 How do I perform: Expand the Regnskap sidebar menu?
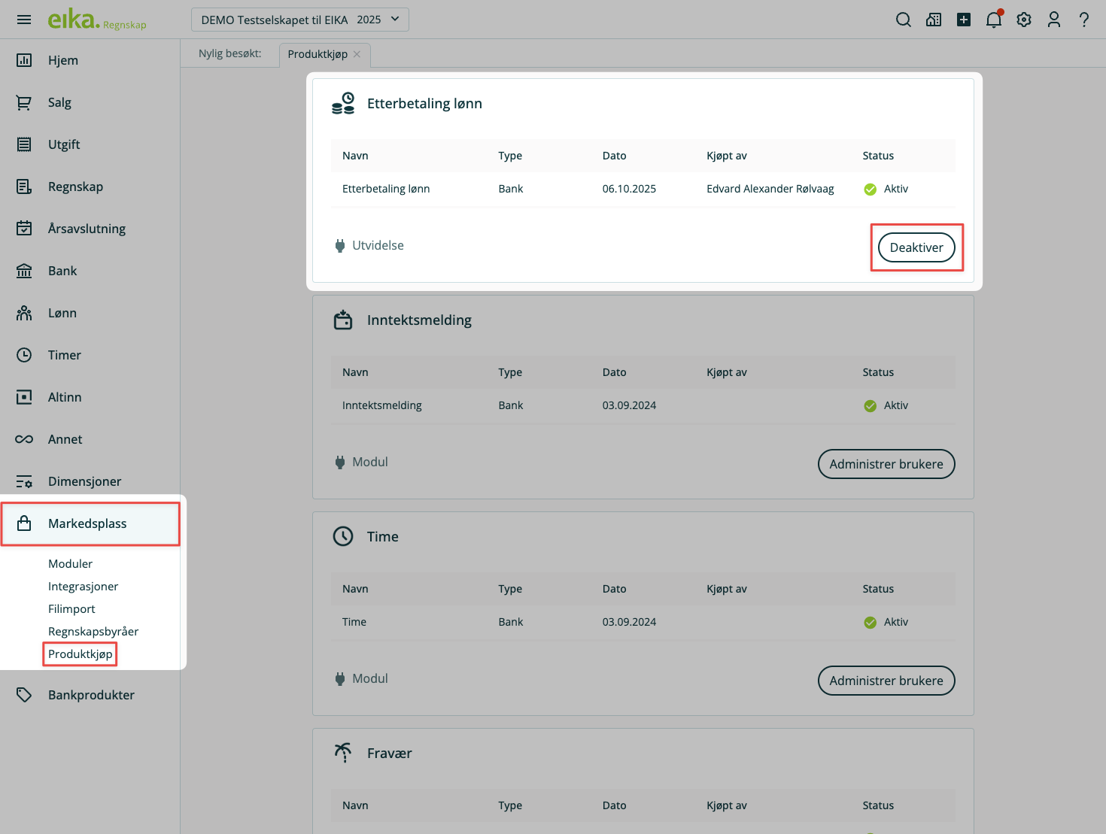point(75,187)
